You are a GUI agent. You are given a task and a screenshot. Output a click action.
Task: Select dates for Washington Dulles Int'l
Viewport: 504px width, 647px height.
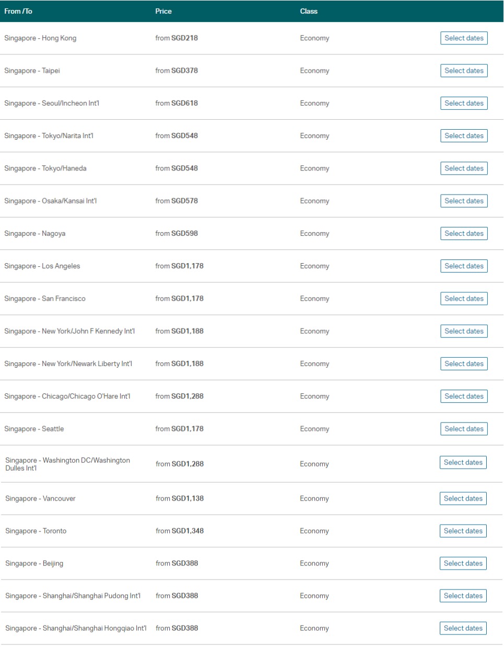(463, 462)
